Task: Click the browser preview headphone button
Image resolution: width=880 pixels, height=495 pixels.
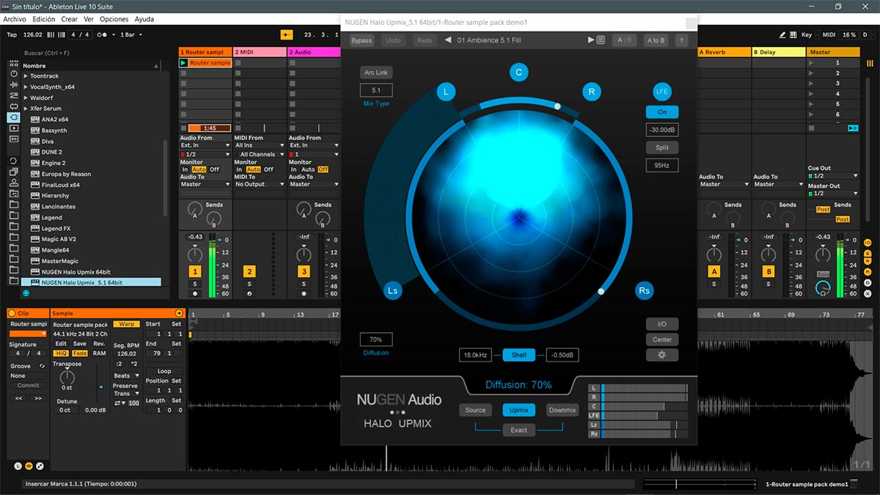Action: coord(26,293)
